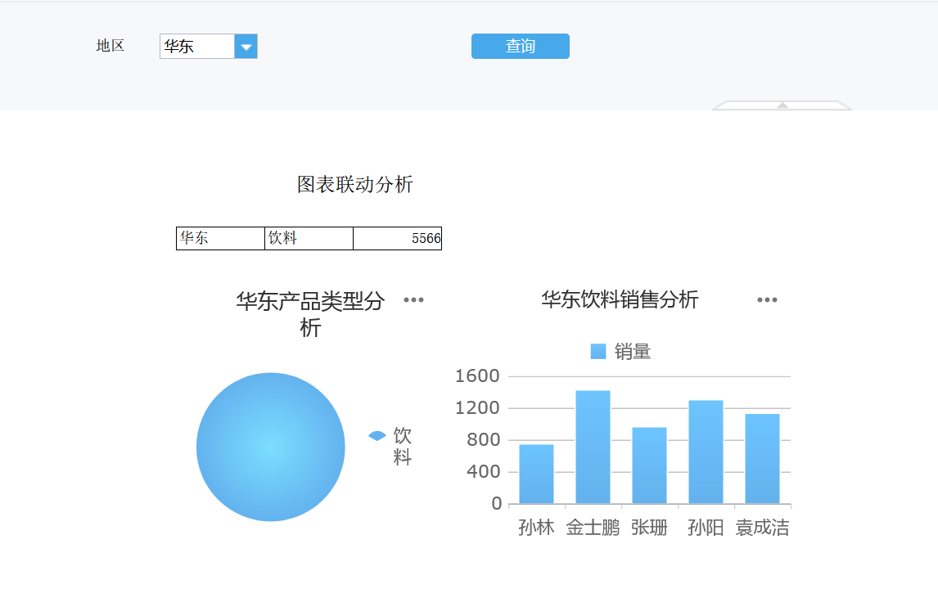Viewport: 938px width, 616px height.
Task: Open the bar chart more-options ellipsis
Action: point(767,300)
